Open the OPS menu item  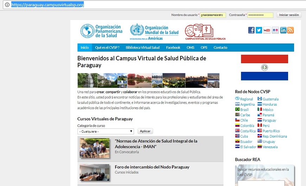(x=204, y=47)
